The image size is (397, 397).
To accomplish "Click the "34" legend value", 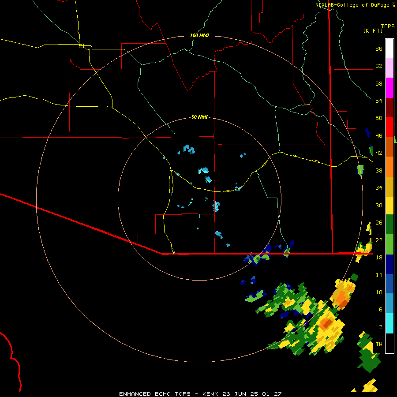I will (x=379, y=188).
